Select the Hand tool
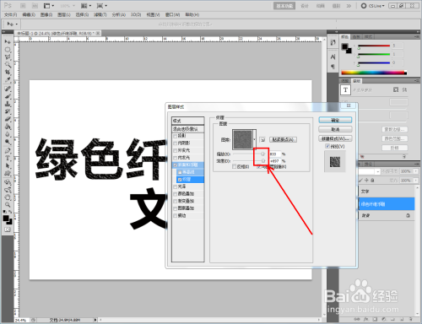This screenshot has width=422, height=324. (8, 197)
